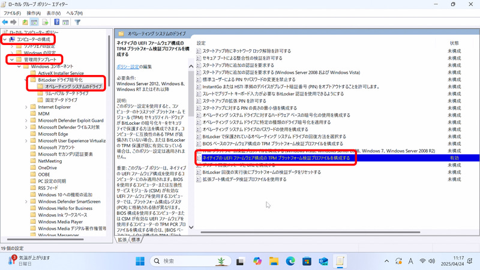
Task: Expand the Microsoft Defender ウイルス対策 chevron
Action: (26, 127)
